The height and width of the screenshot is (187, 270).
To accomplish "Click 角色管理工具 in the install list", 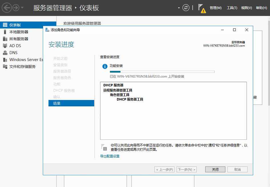I will tap(120, 95).
